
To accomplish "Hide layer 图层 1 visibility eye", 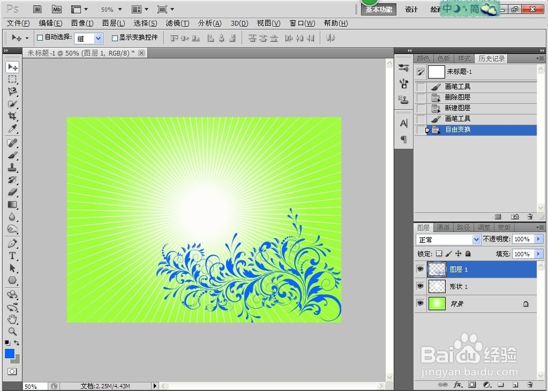I will pos(420,269).
